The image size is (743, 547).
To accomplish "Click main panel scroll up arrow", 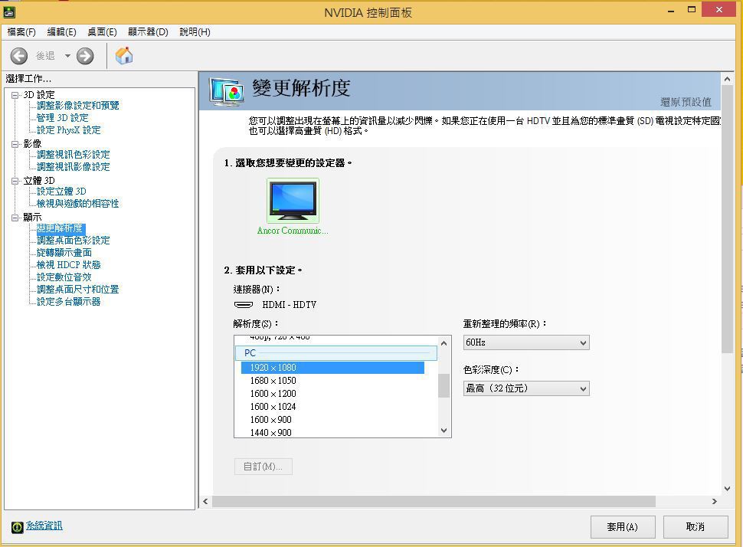I will coord(728,79).
